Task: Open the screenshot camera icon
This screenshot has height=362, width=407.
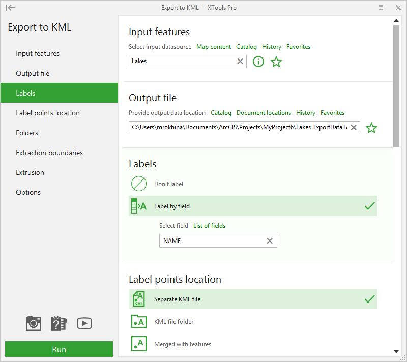Action: pos(33,323)
